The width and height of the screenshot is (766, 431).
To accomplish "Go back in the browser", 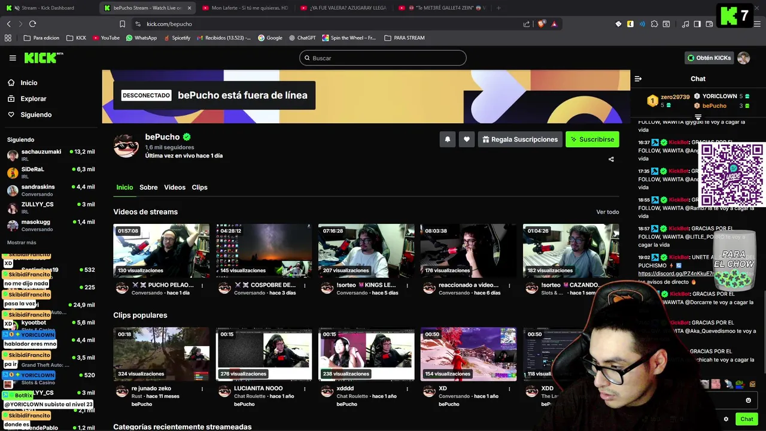I will pyautogui.click(x=8, y=24).
